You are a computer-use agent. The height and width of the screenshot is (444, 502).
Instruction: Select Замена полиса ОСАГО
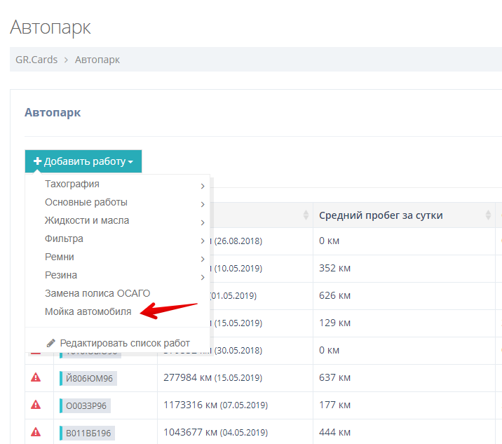97,293
